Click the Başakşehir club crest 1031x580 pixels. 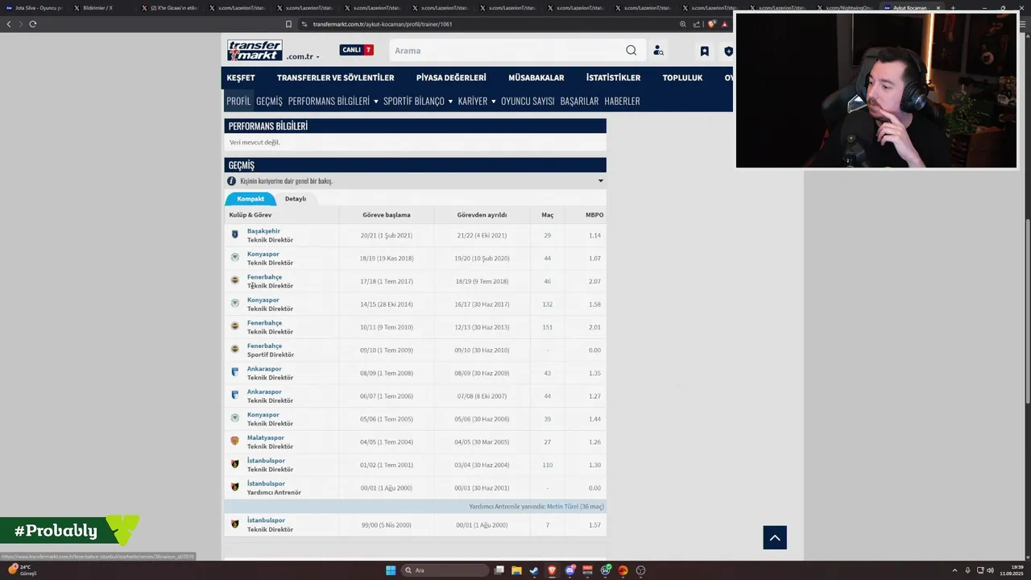tap(235, 234)
